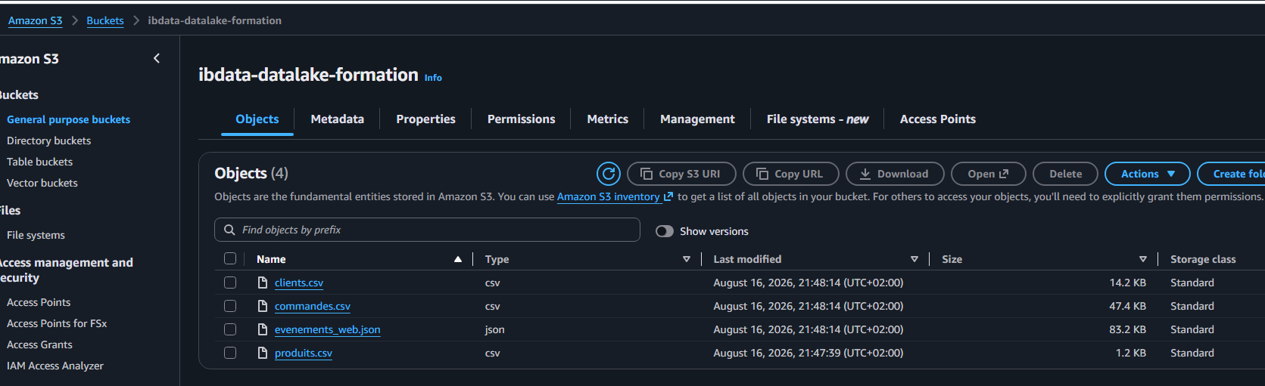Open Directory buckets in sidebar

[48, 141]
